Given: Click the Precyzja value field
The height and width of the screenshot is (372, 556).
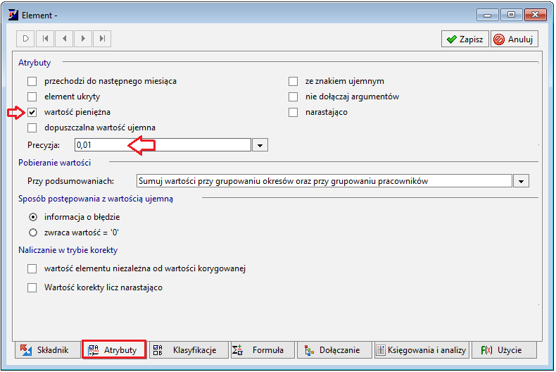Looking at the screenshot, I should point(163,145).
